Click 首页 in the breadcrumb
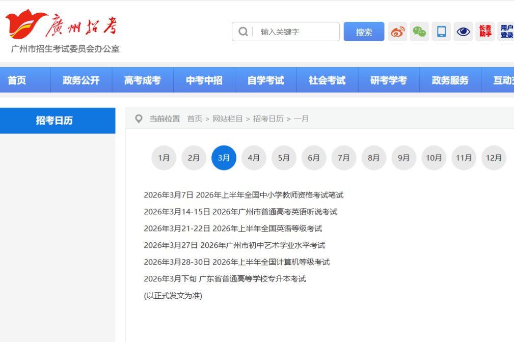514x342 pixels. coord(195,119)
